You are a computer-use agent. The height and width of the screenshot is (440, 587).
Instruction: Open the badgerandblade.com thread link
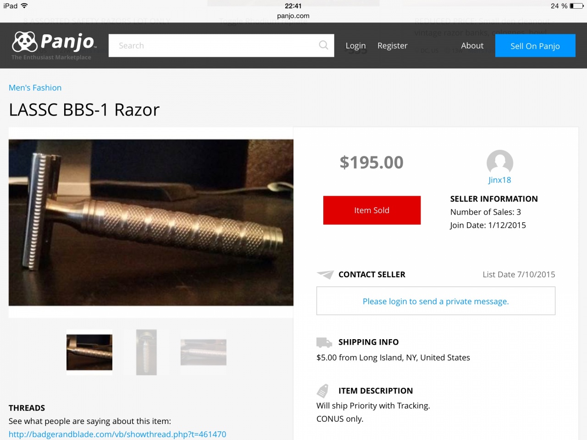click(x=117, y=434)
